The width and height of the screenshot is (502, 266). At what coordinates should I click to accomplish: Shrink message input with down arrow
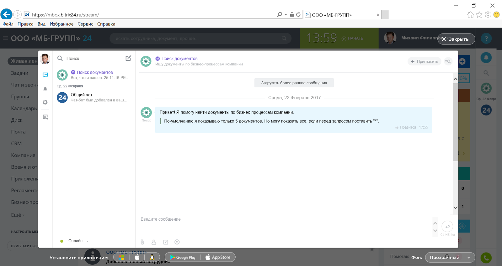click(x=435, y=231)
